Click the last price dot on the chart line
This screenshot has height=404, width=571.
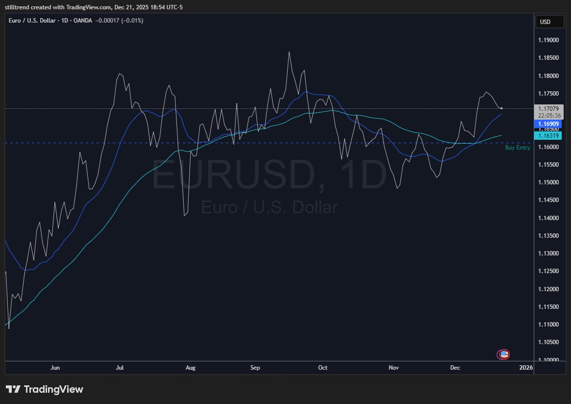502,108
